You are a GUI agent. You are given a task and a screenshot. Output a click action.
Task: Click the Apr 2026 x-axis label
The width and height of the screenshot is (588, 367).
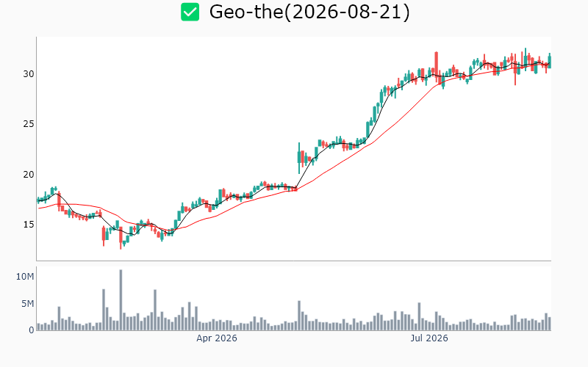coord(217,338)
